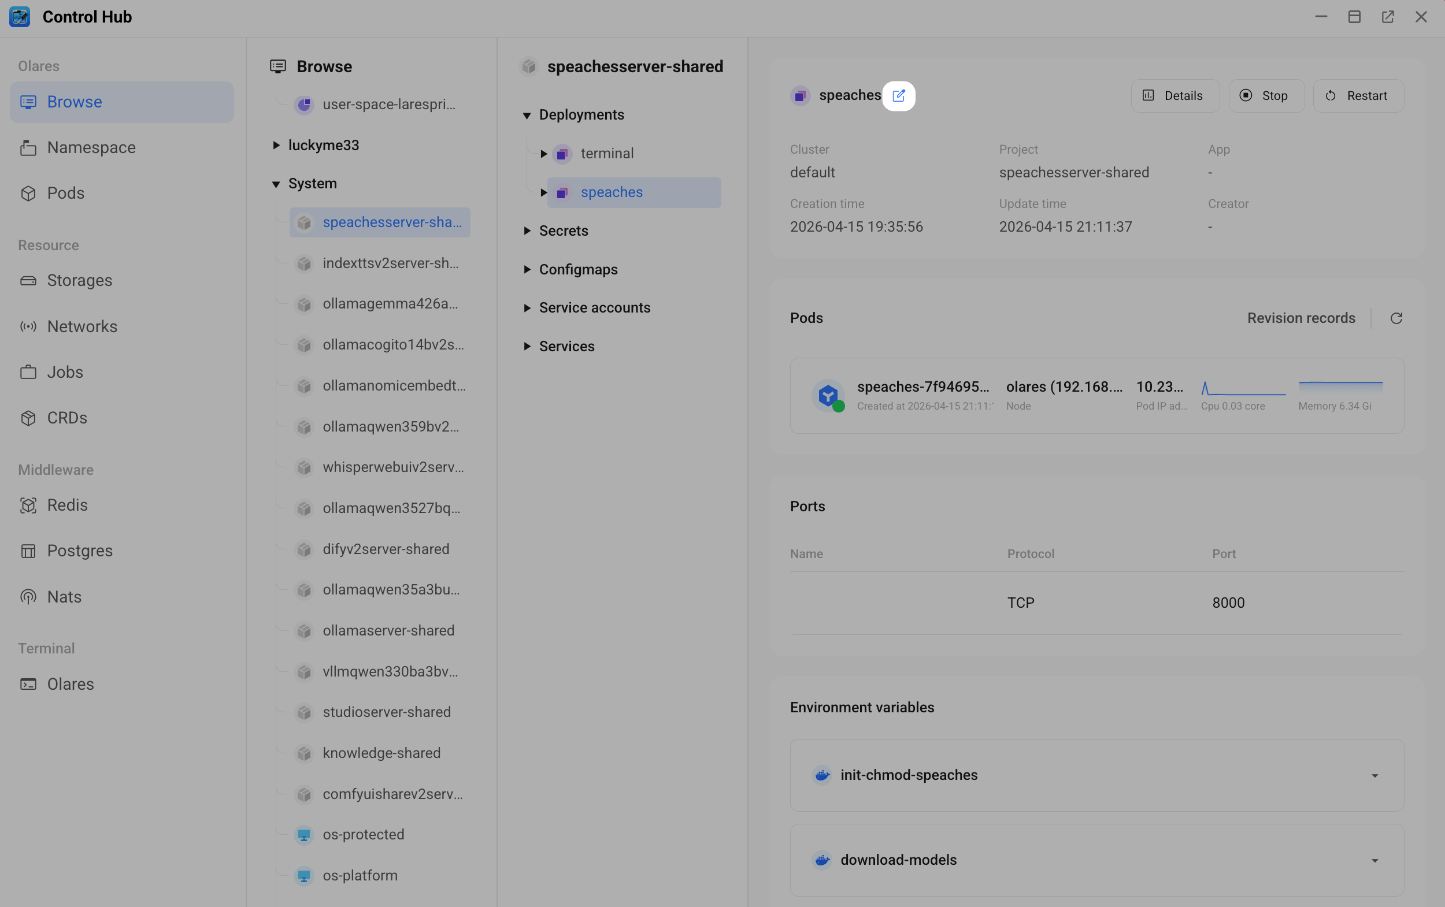Open the Storages resource panel
The width and height of the screenshot is (1445, 907).
click(x=79, y=280)
